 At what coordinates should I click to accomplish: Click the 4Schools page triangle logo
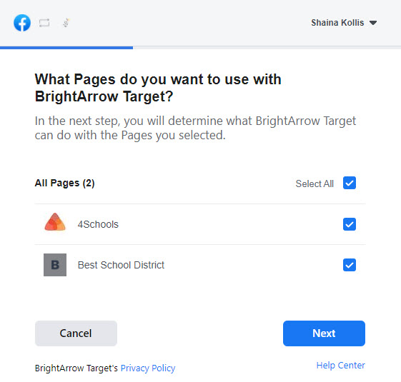tap(55, 222)
